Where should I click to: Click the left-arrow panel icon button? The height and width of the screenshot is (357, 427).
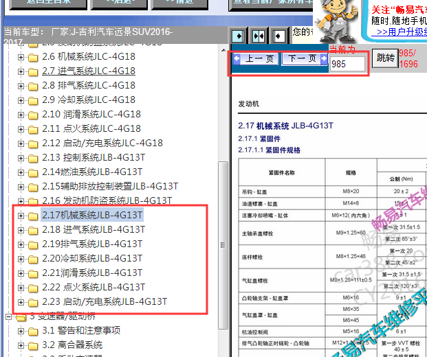point(278,36)
